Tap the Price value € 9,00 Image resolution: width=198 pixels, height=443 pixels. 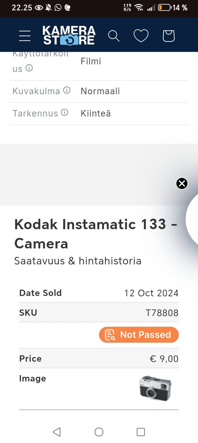pos(164,359)
